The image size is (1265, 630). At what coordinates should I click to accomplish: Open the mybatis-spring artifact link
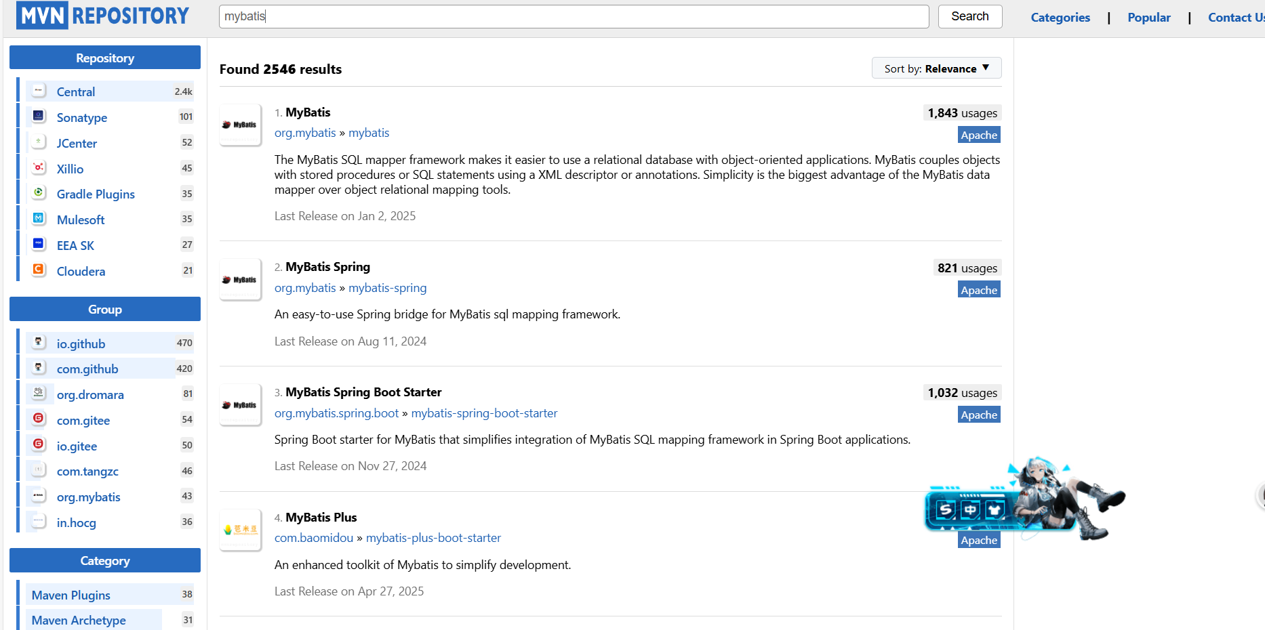388,288
